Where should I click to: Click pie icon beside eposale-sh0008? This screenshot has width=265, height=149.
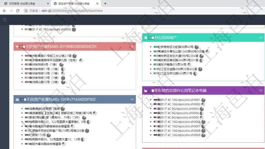tap(74, 29)
